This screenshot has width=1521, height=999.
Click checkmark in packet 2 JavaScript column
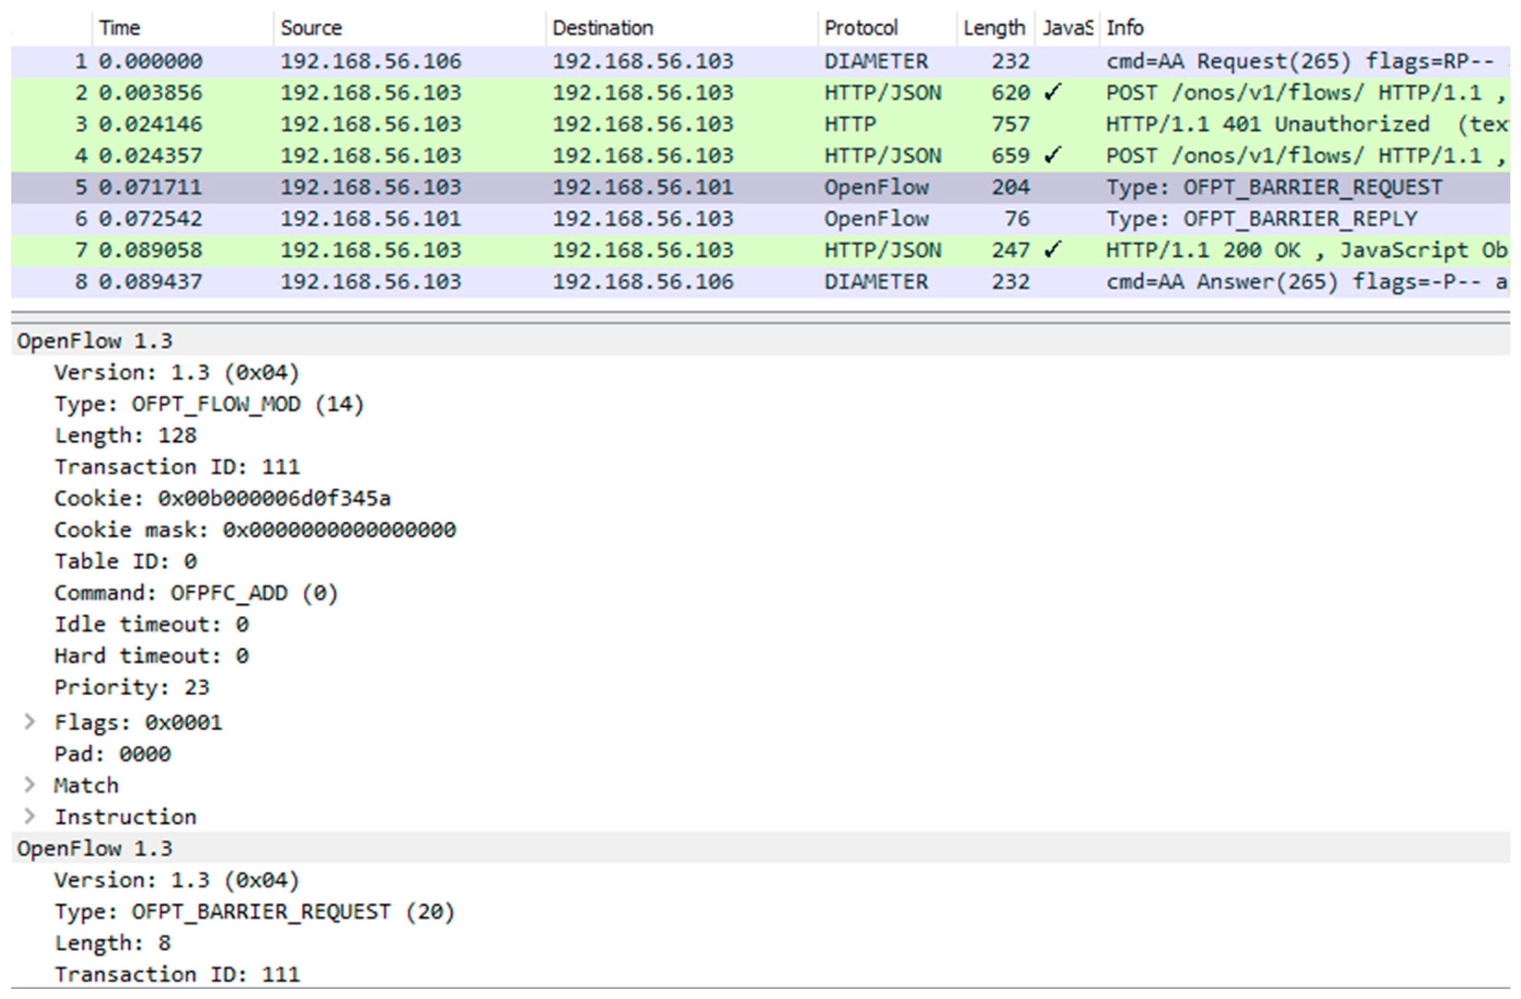pyautogui.click(x=1052, y=92)
